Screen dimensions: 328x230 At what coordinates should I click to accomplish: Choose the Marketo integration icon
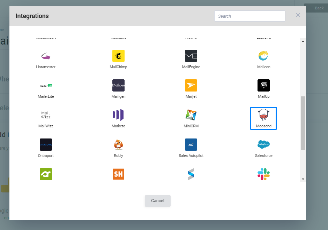point(118,115)
